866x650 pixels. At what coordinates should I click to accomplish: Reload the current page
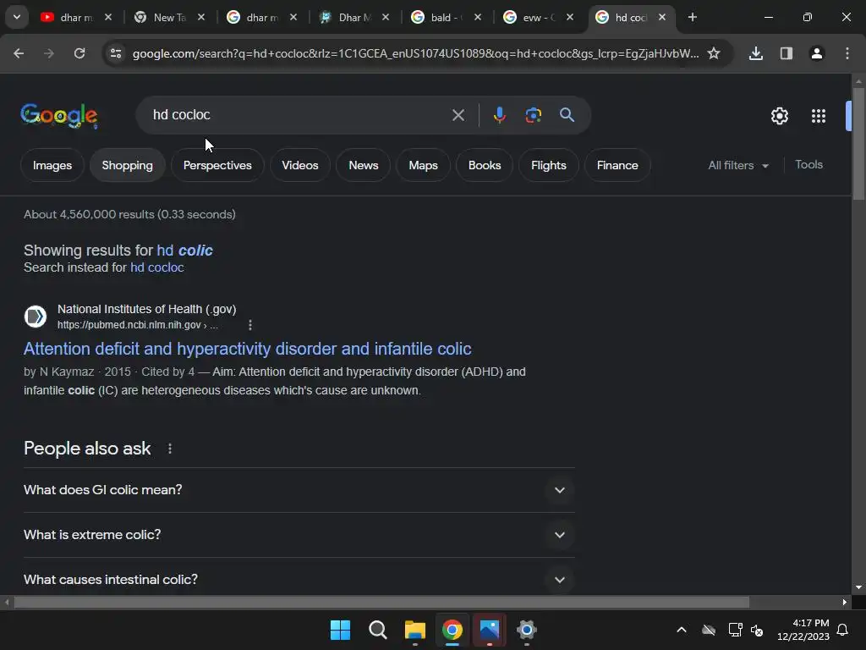[79, 53]
